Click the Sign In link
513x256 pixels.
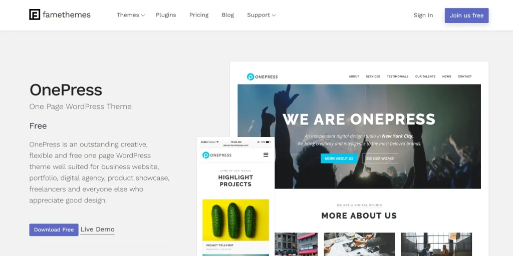423,15
